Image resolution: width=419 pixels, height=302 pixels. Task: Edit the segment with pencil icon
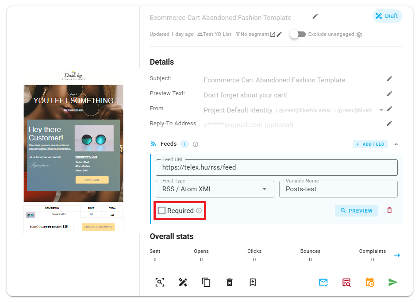(279, 34)
